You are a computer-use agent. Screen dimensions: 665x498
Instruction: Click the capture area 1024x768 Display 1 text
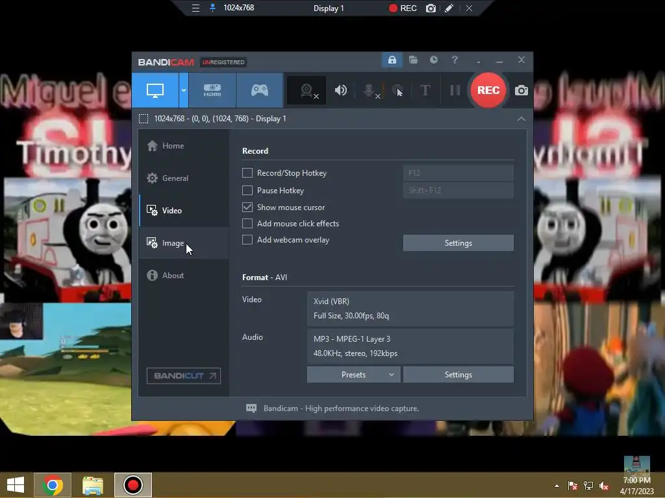[x=220, y=119]
